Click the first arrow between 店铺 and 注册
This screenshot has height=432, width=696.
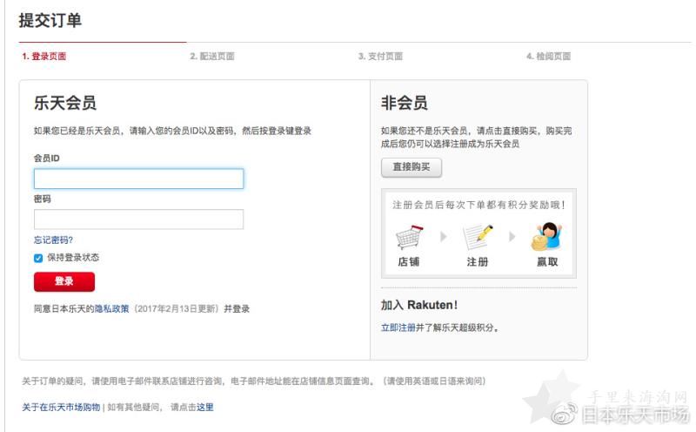tap(443, 236)
